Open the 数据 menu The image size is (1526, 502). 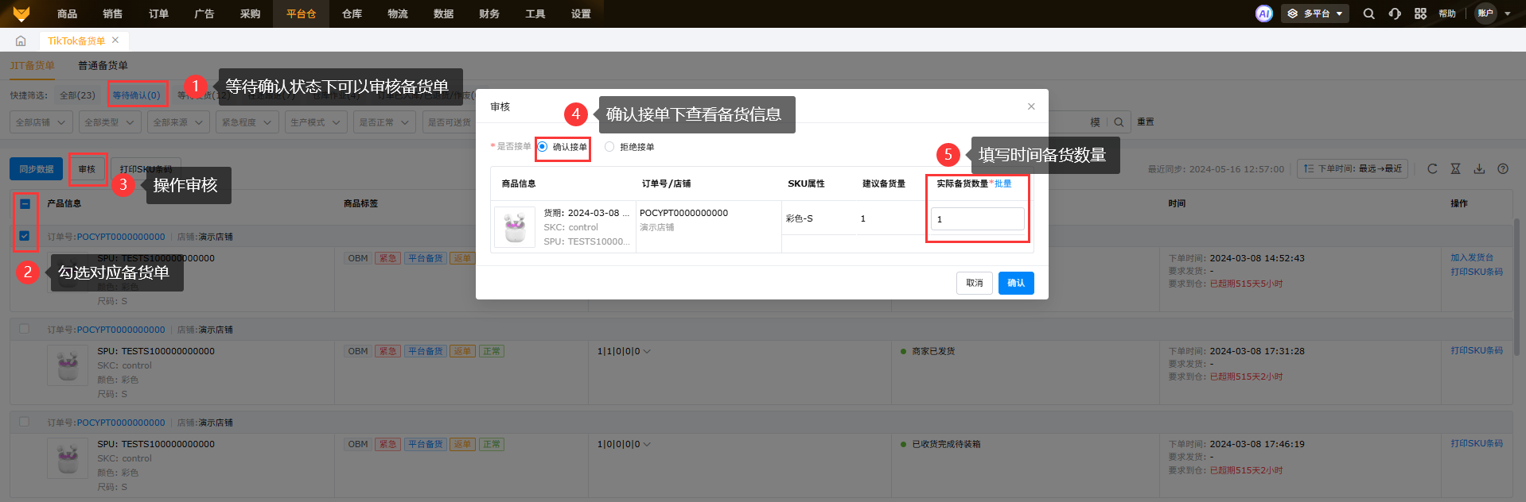tap(444, 14)
